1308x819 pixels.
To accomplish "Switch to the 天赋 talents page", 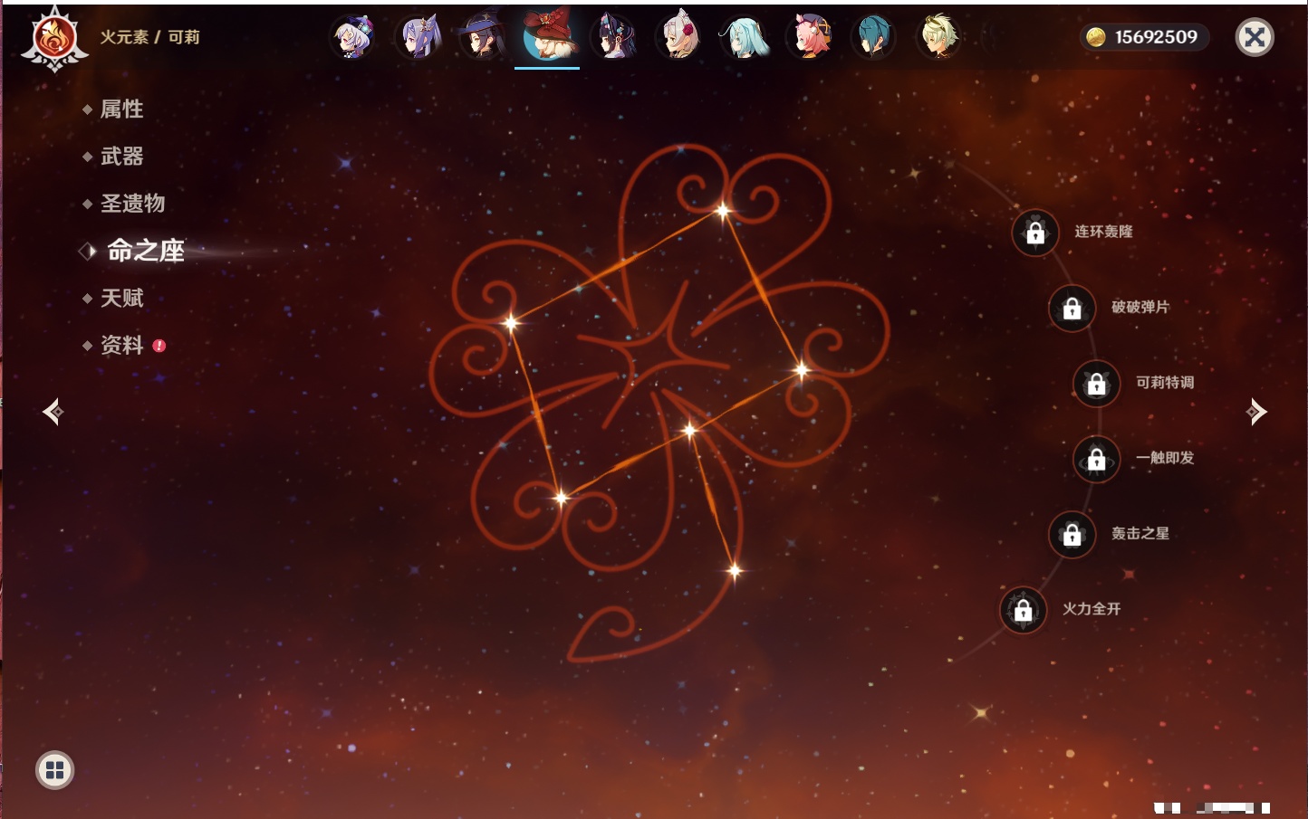I will point(121,298).
